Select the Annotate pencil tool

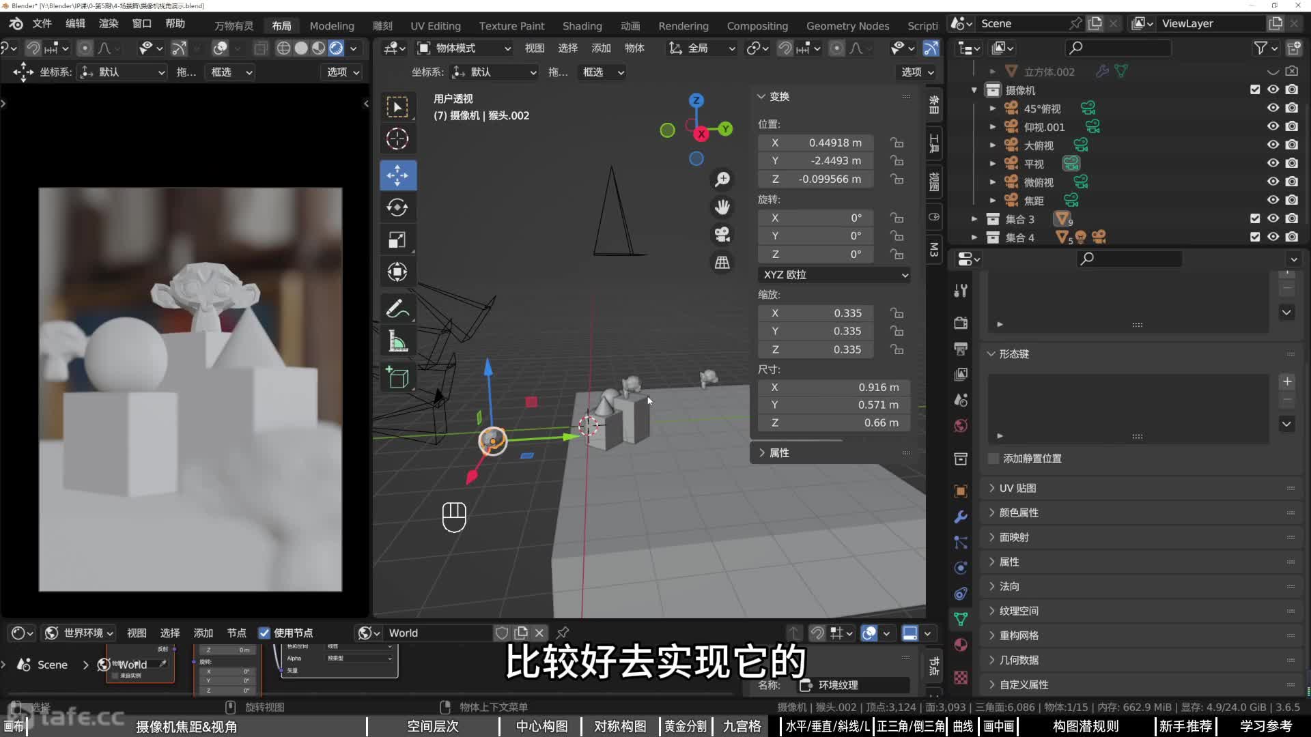pyautogui.click(x=397, y=309)
